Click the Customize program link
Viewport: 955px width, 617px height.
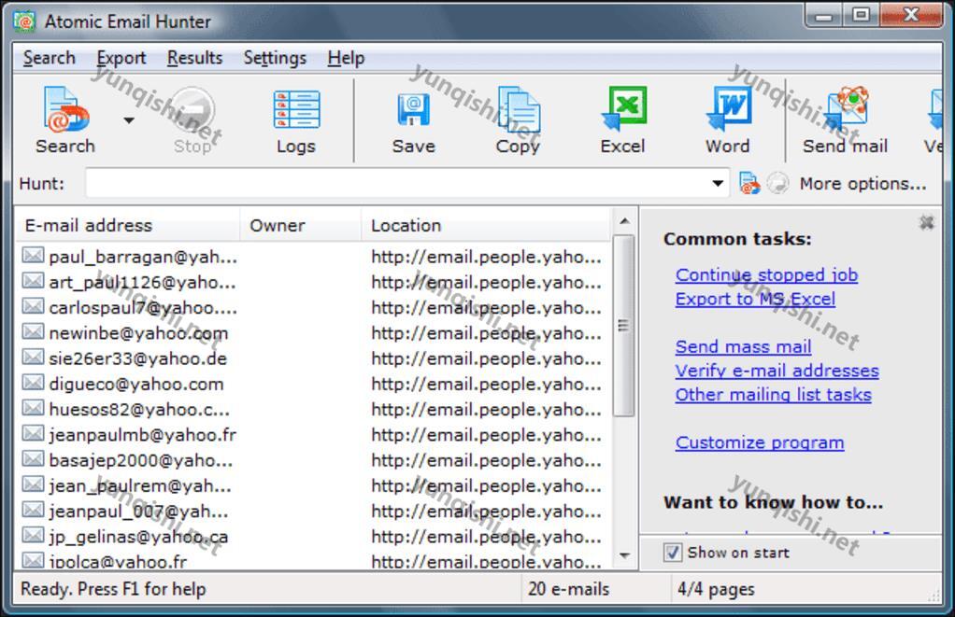click(x=760, y=442)
